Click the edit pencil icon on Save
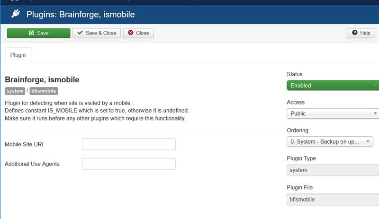The height and width of the screenshot is (219, 379). [x=31, y=33]
